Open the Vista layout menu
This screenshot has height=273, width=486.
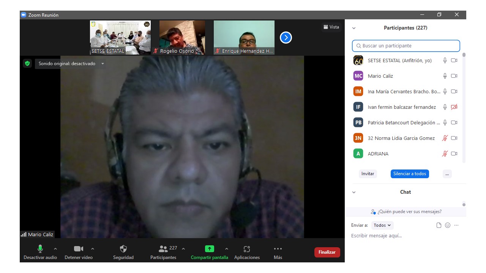pos(331,27)
